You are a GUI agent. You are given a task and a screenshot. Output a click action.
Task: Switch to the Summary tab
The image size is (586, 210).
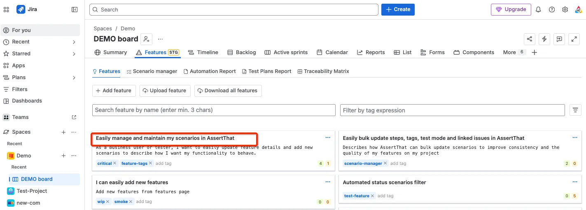(111, 52)
